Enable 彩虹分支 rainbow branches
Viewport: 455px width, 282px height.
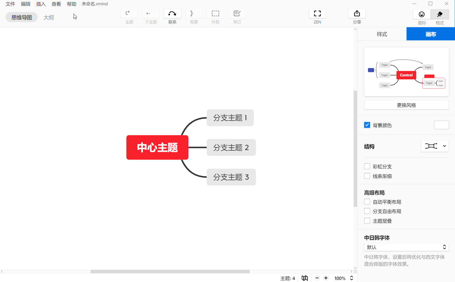pyautogui.click(x=367, y=166)
